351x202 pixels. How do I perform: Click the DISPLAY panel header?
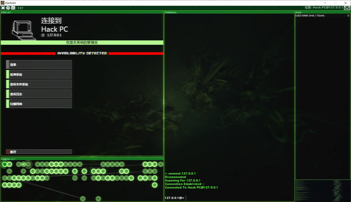point(82,13)
